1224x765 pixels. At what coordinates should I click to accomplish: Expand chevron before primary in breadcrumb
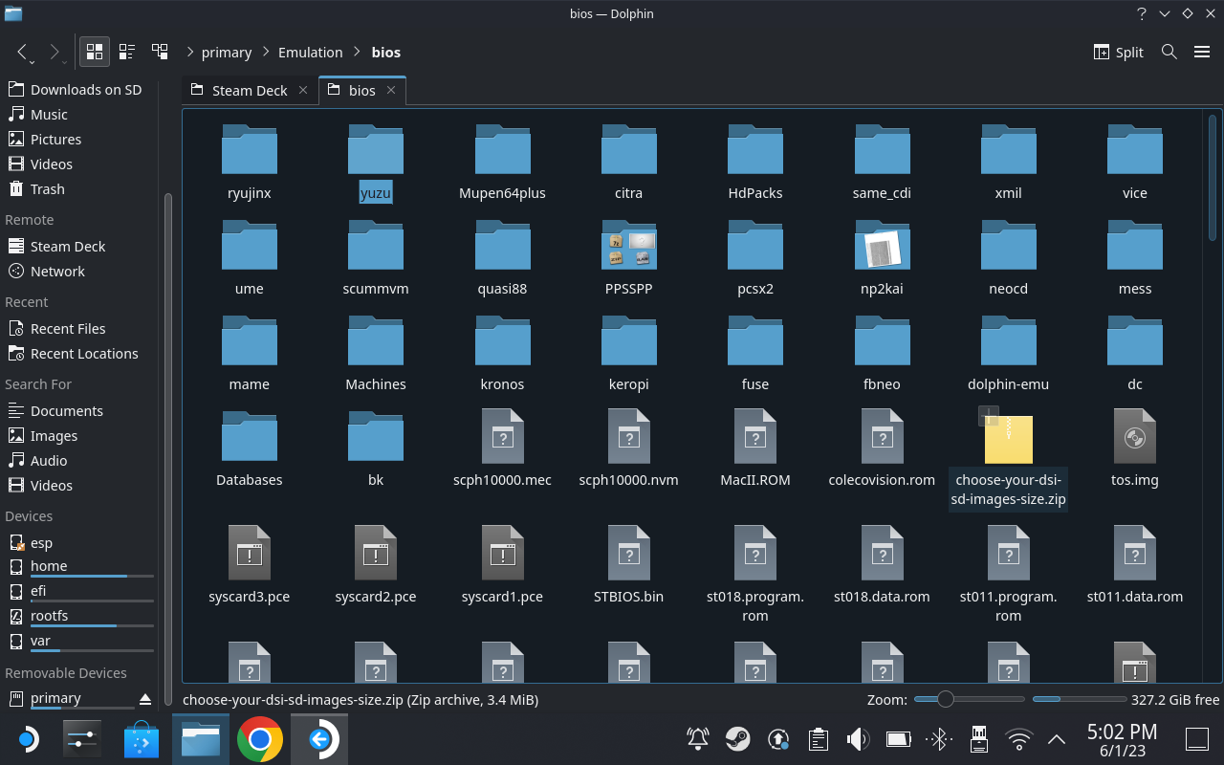[190, 53]
